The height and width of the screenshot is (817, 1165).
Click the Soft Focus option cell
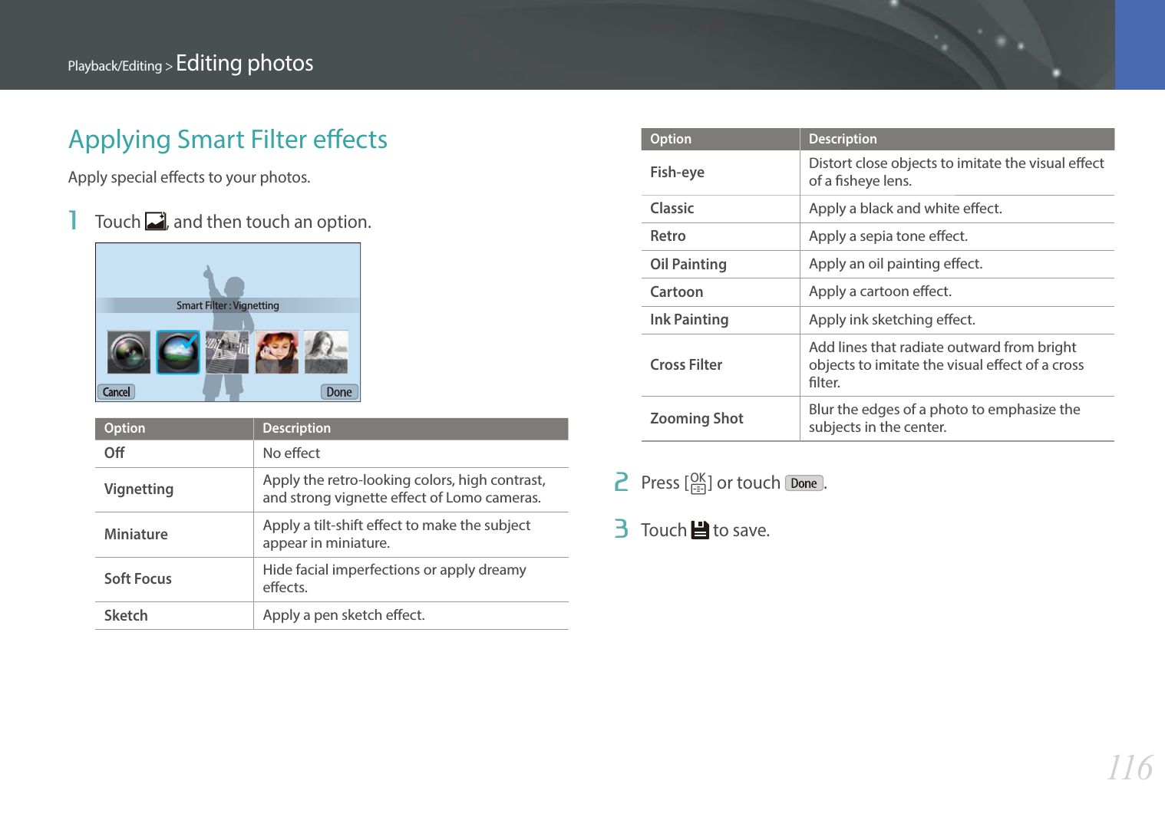(x=174, y=579)
